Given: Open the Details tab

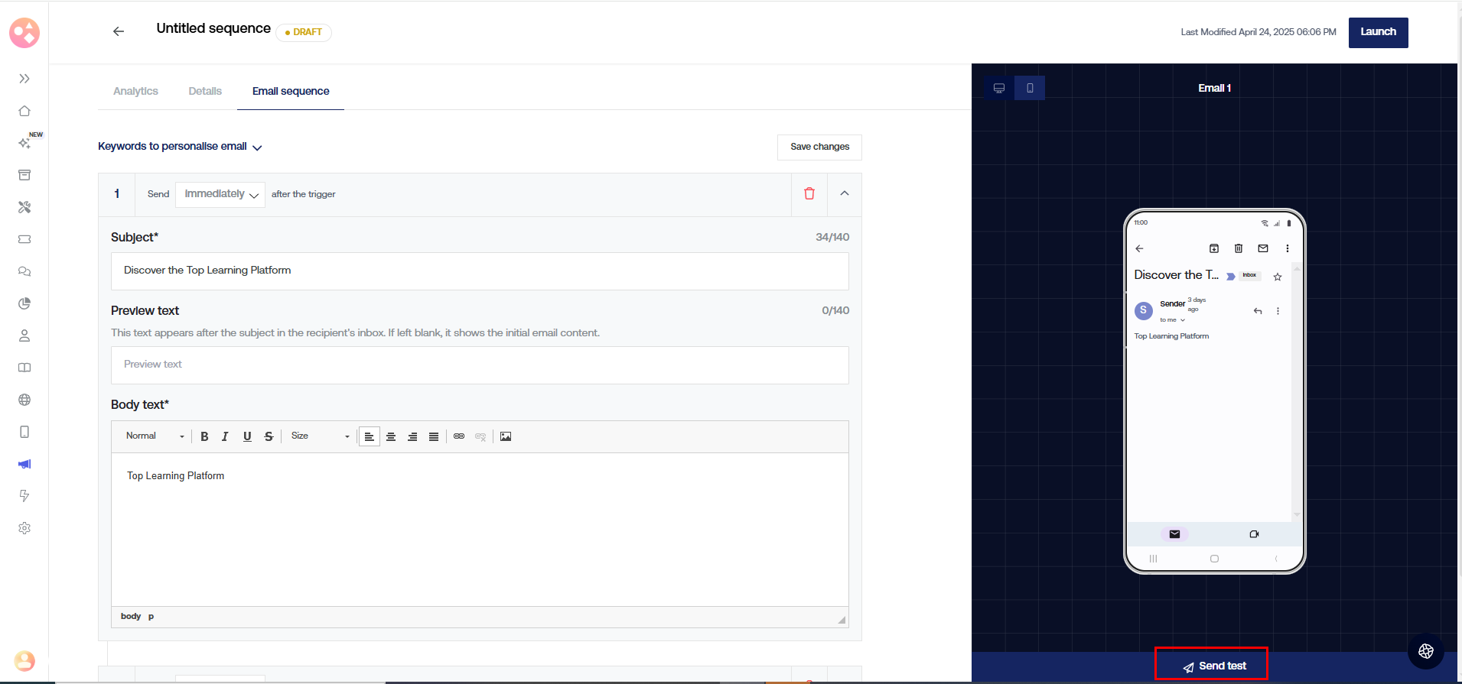Looking at the screenshot, I should 205,91.
